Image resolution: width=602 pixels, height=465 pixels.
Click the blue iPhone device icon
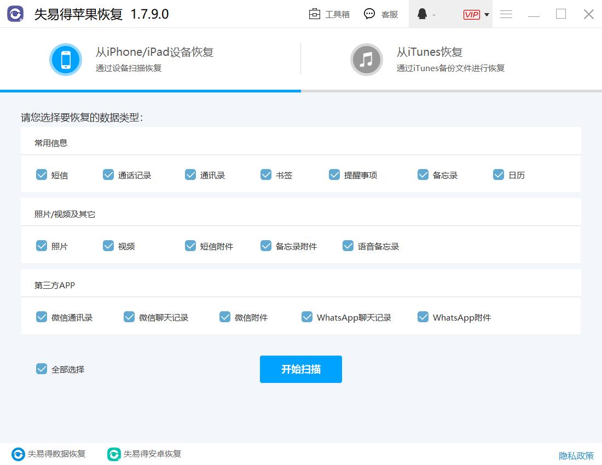66,59
